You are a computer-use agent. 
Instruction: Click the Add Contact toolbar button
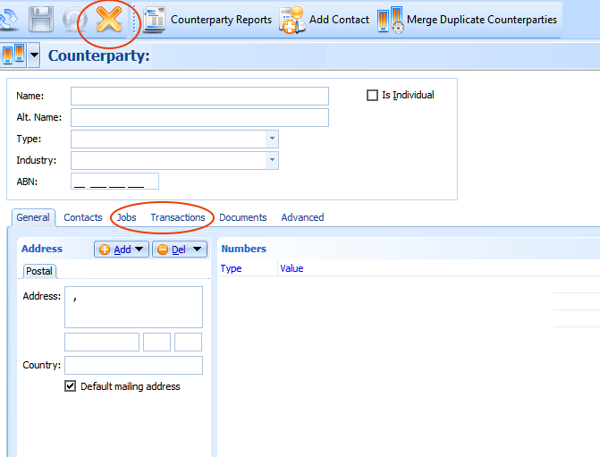pos(325,19)
